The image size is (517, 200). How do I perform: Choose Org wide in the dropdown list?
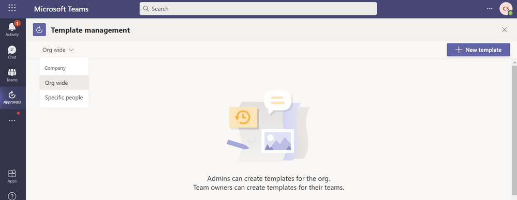tap(64, 83)
